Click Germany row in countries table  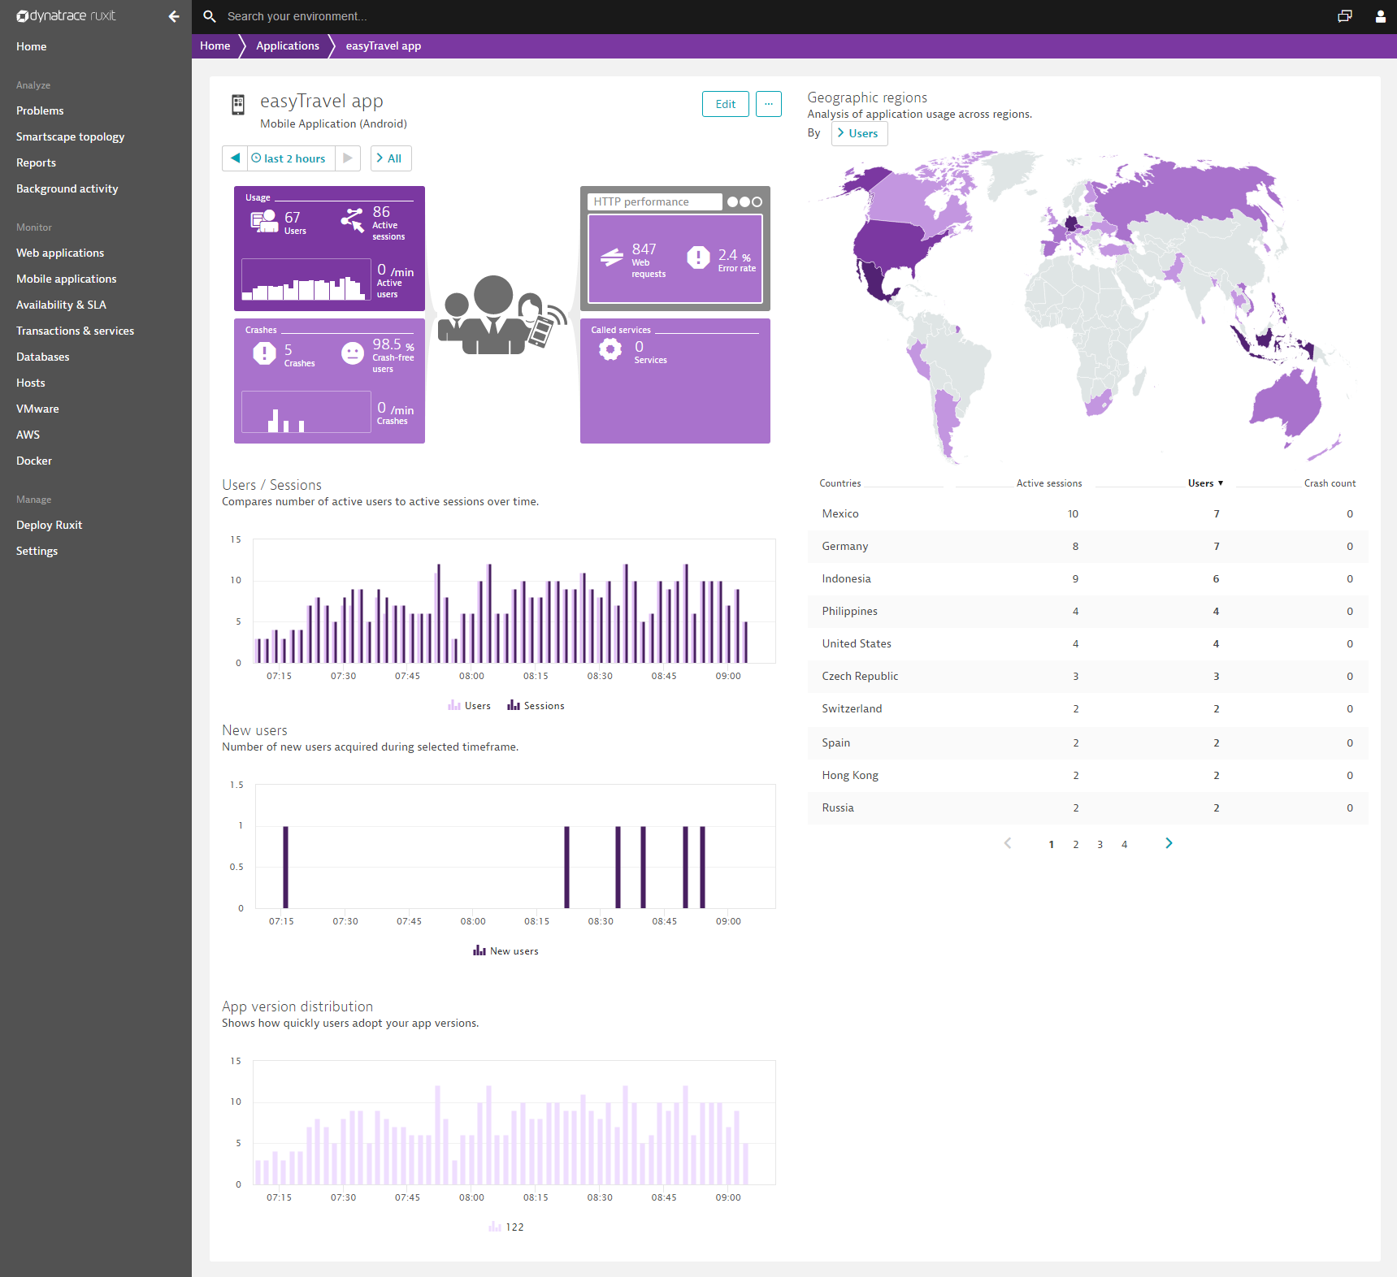pyautogui.click(x=1087, y=547)
